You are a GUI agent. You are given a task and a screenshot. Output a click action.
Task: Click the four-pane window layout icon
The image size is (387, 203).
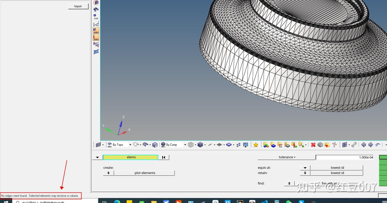(x=345, y=145)
